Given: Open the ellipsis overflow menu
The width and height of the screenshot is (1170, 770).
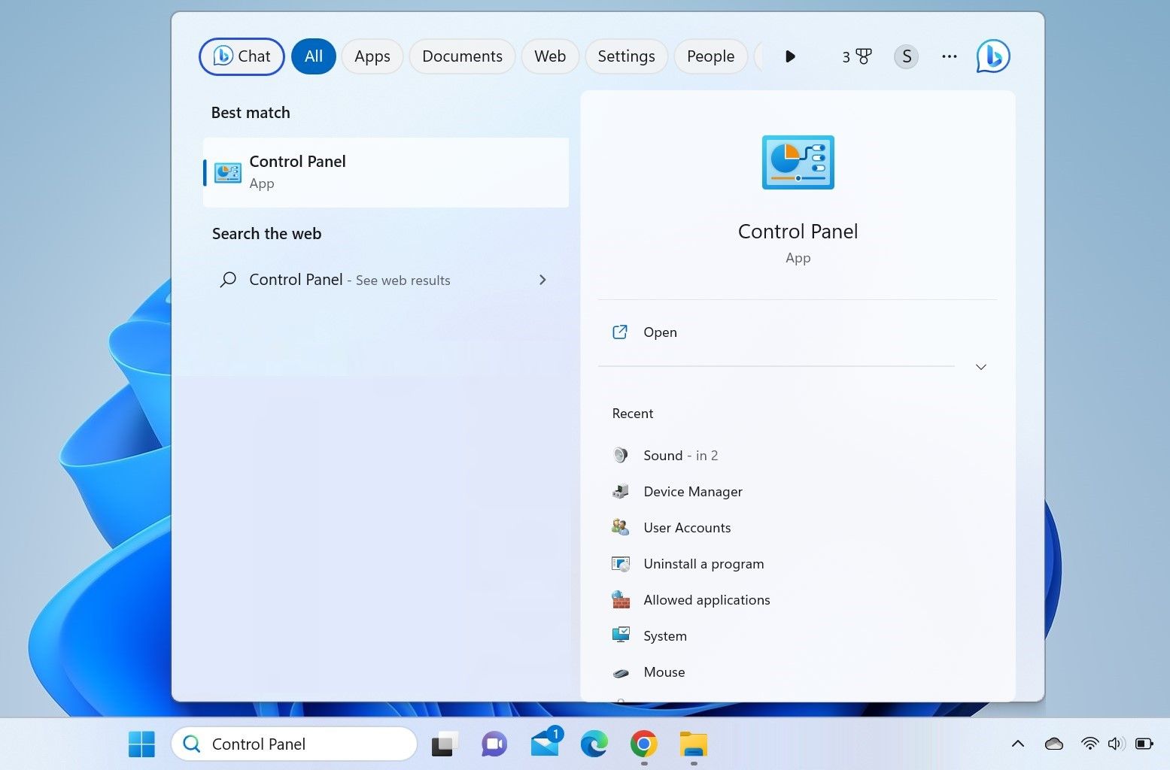Looking at the screenshot, I should [948, 56].
